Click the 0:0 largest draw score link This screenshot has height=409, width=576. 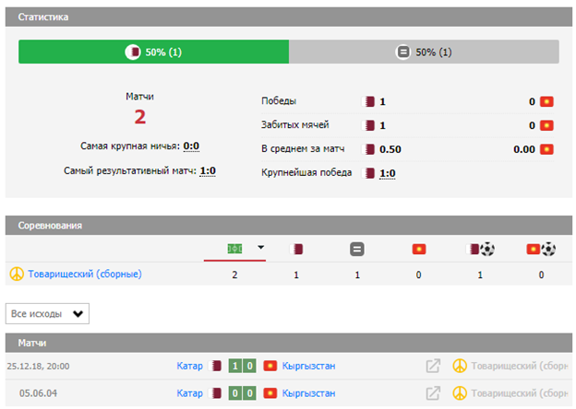tap(191, 146)
